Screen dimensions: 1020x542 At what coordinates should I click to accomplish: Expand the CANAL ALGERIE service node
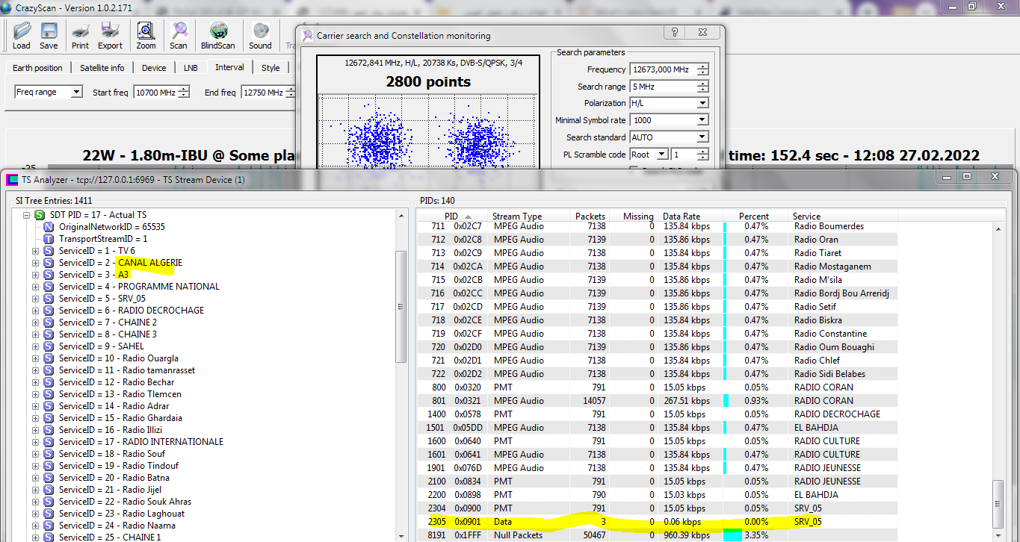(x=35, y=263)
